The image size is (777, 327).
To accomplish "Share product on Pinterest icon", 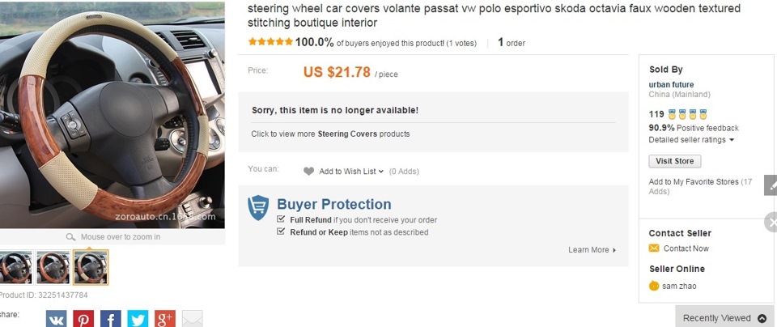I will (83, 318).
